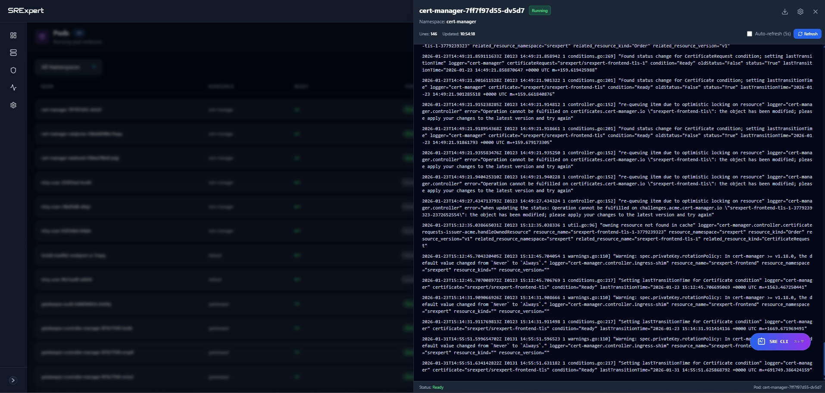Toggle auto-refresh off after checking it
The image size is (825, 393).
(750, 34)
